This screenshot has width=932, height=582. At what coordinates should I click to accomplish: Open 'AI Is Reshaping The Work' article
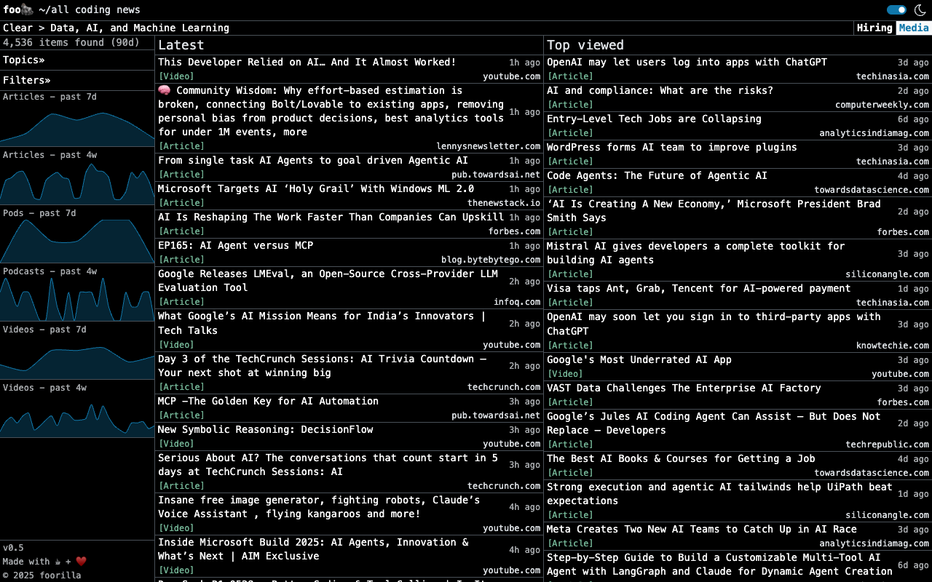click(331, 217)
